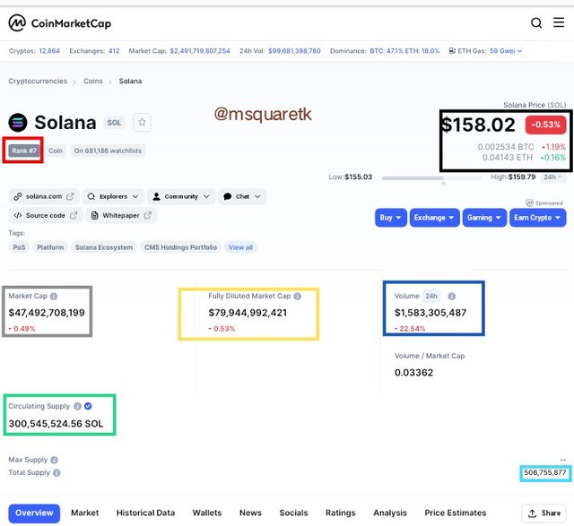Click the verified checkmark beside Circulating Supply
The height and width of the screenshot is (526, 574).
[x=88, y=406]
